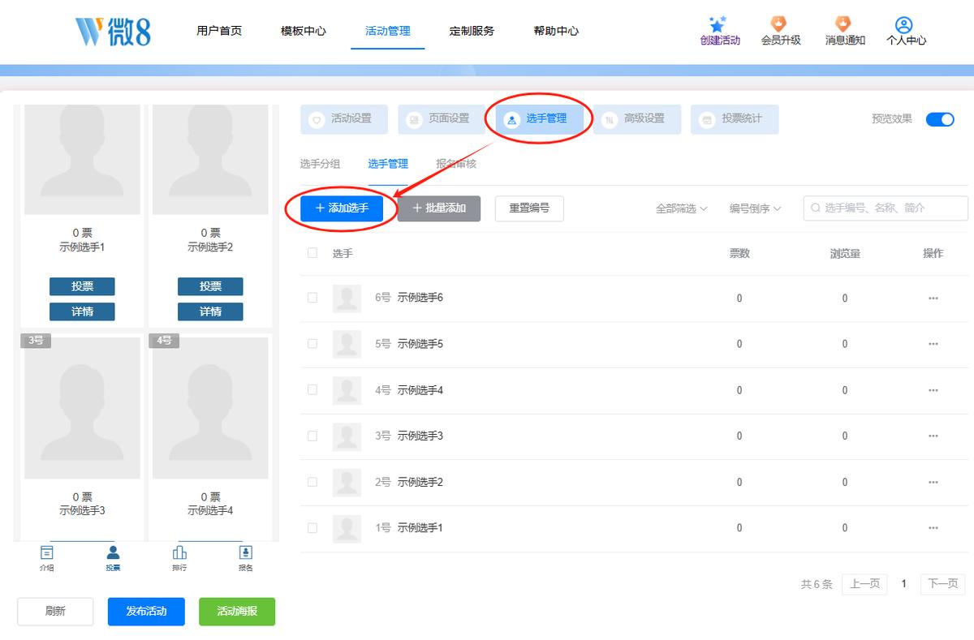Open actions menu for 示例选手3
This screenshot has height=640, width=974.
tap(933, 436)
